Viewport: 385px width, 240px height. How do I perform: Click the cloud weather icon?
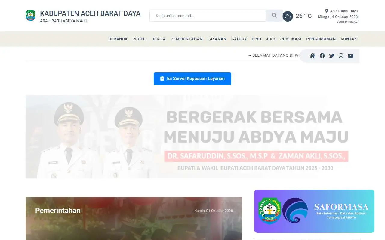click(288, 16)
